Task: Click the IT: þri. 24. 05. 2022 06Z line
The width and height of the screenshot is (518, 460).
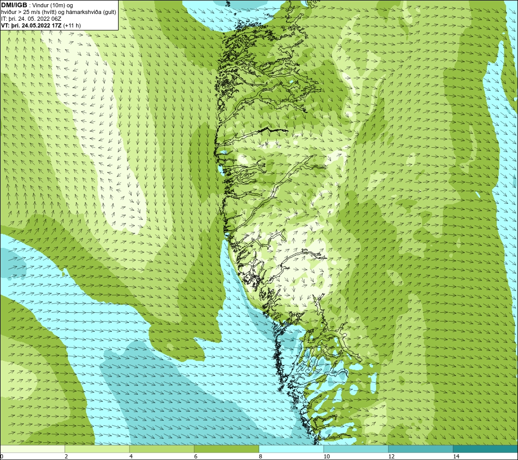Action: 31,19
